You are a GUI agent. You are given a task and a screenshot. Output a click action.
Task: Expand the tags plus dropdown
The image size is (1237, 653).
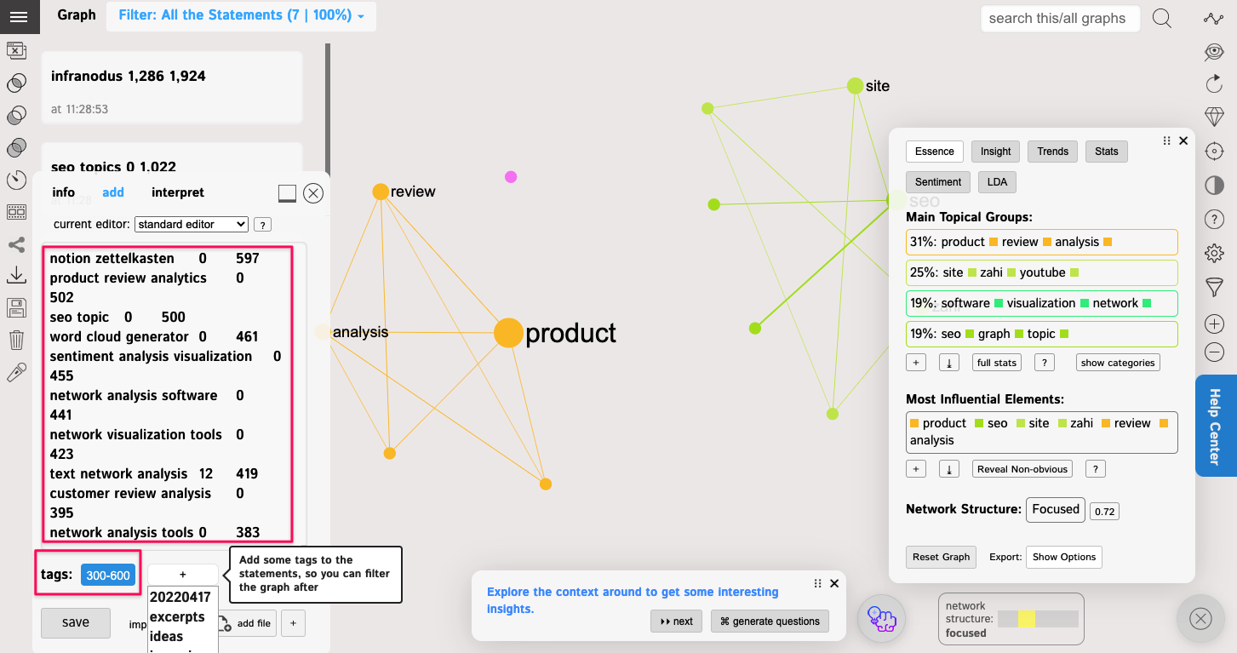click(182, 575)
